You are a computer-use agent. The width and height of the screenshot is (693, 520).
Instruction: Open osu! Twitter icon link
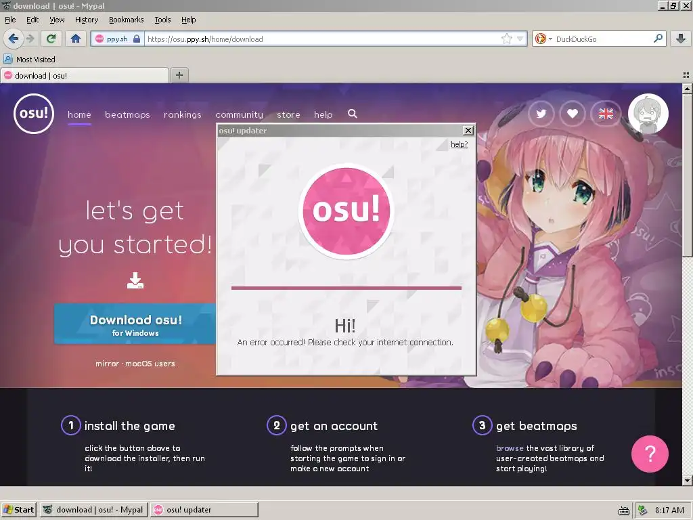tap(541, 114)
